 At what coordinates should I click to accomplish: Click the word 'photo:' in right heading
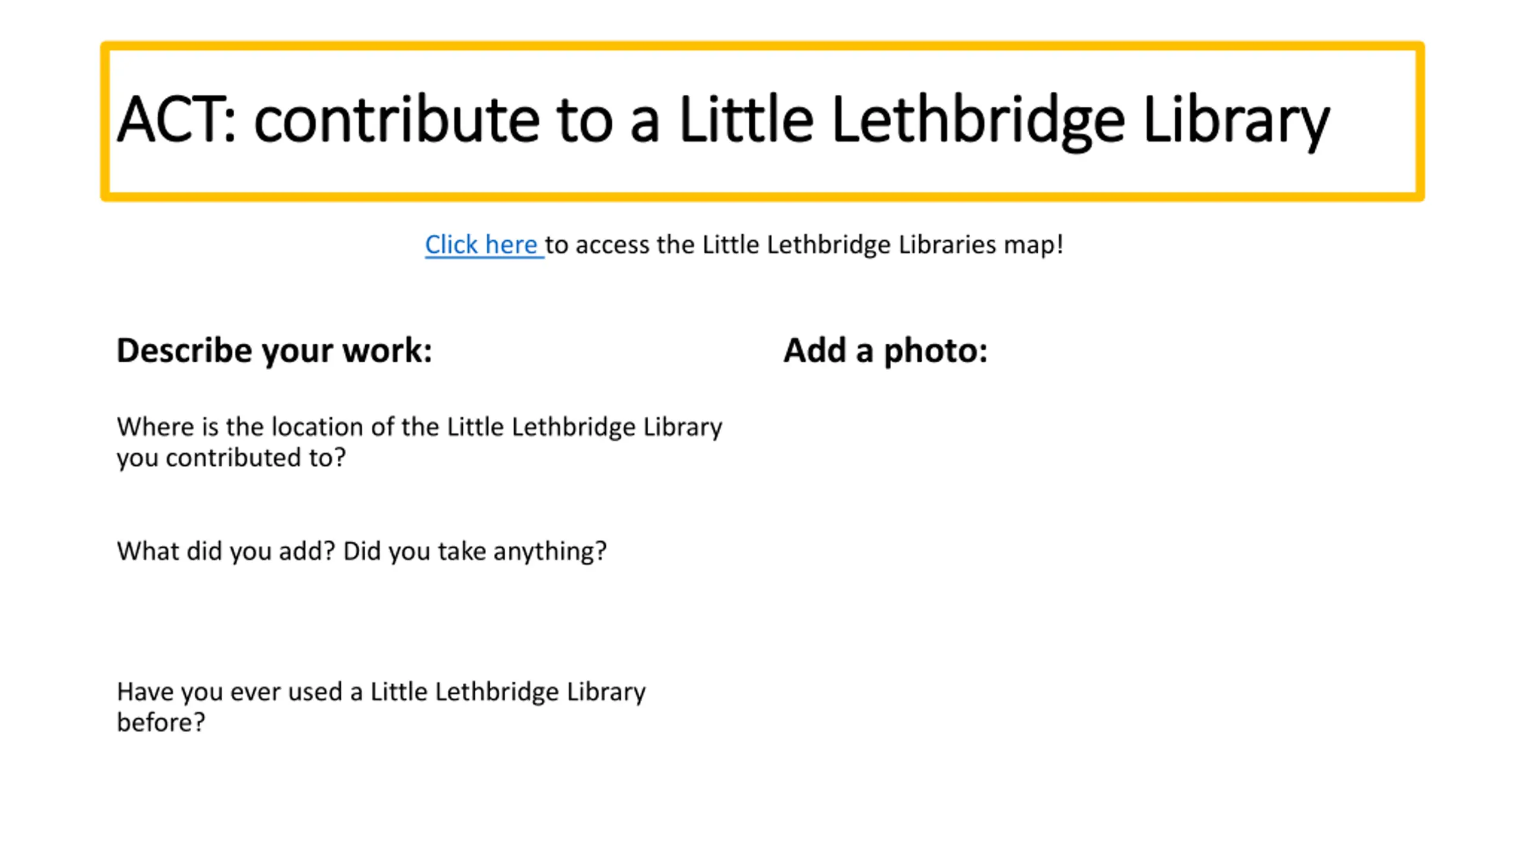coord(936,352)
